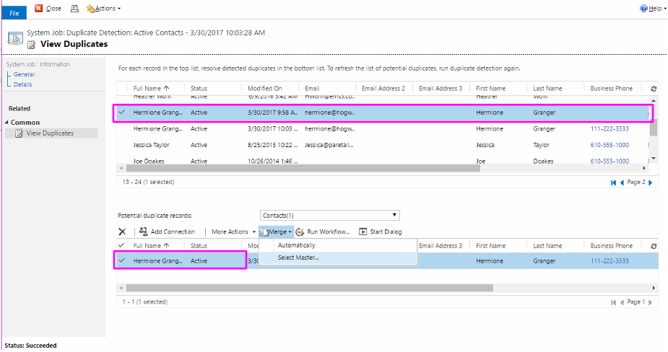This screenshot has width=668, height=352.
Task: Click top list scroll down arrow
Action: coord(654,159)
